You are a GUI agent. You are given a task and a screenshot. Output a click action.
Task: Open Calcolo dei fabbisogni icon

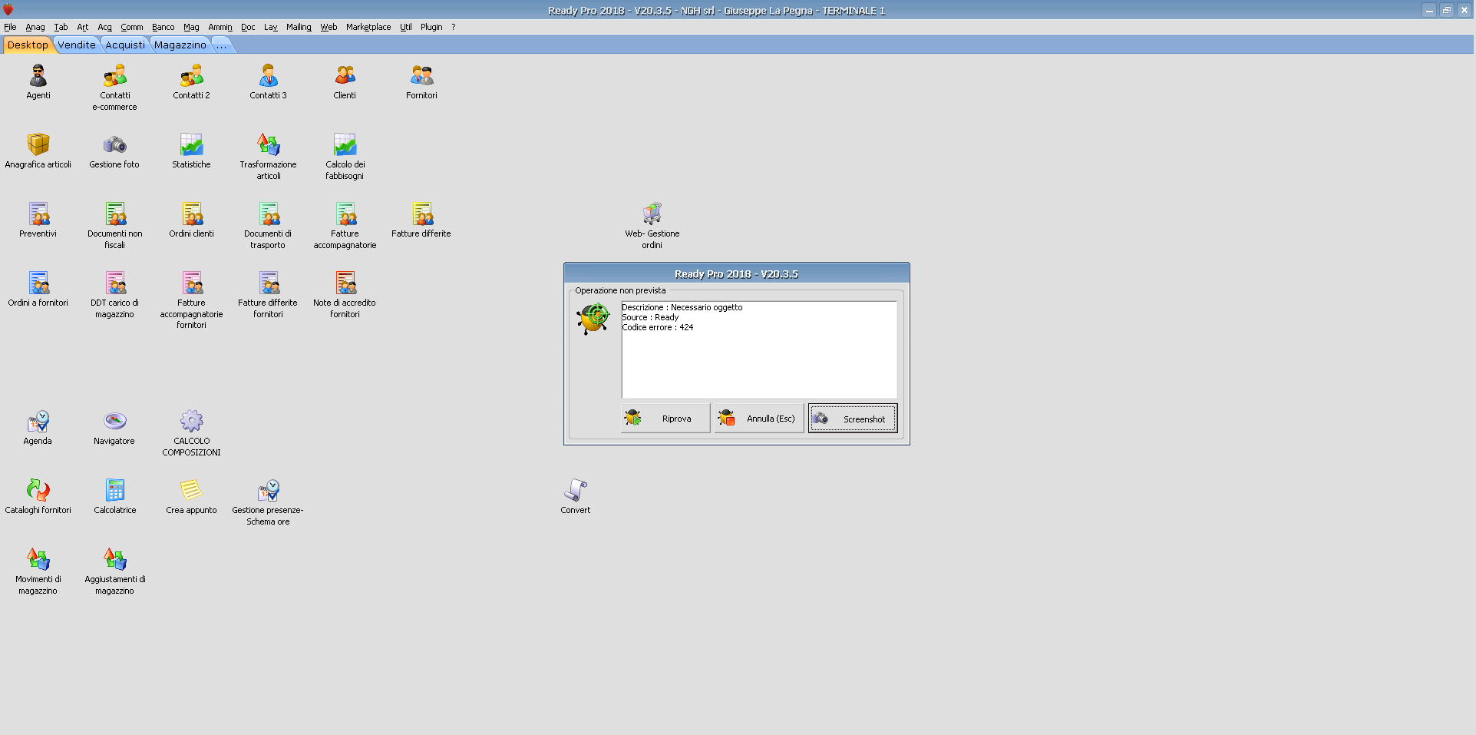pos(345,145)
